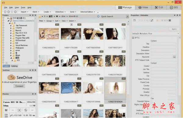
Task: Click the refresh icon beside Quick Search
Action: click(x=98, y=17)
